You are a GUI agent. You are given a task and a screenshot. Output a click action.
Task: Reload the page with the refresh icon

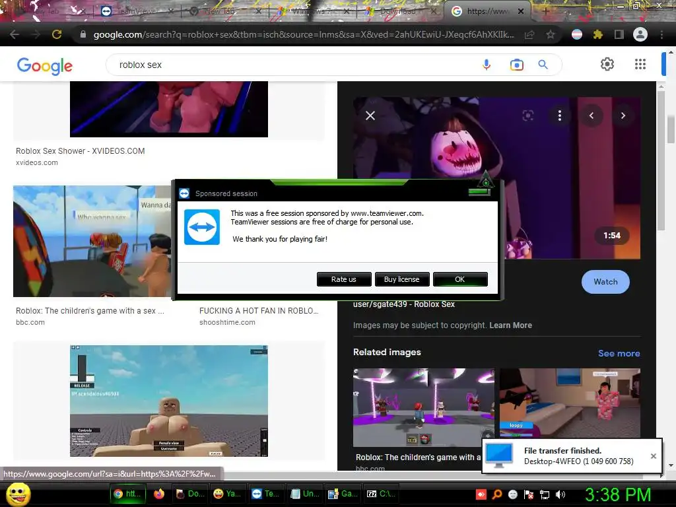(x=57, y=34)
